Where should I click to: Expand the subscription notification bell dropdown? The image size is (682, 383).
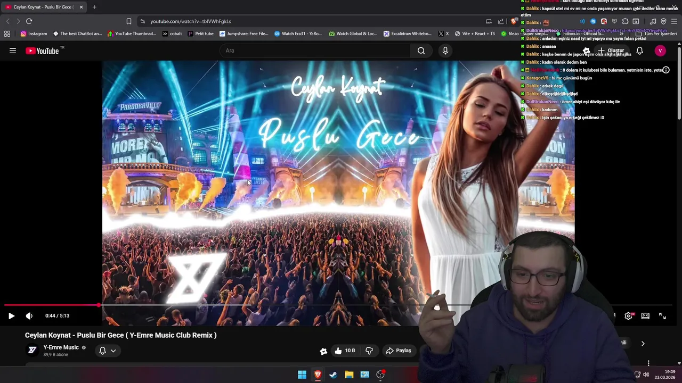tap(107, 351)
